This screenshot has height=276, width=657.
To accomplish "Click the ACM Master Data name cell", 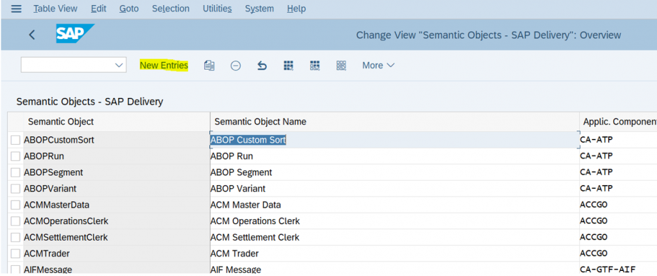I will pos(395,206).
